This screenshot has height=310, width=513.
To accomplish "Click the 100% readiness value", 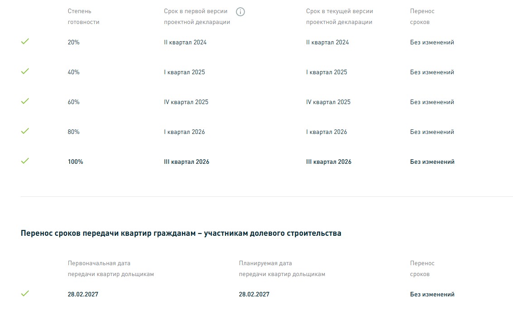I will (x=76, y=162).
